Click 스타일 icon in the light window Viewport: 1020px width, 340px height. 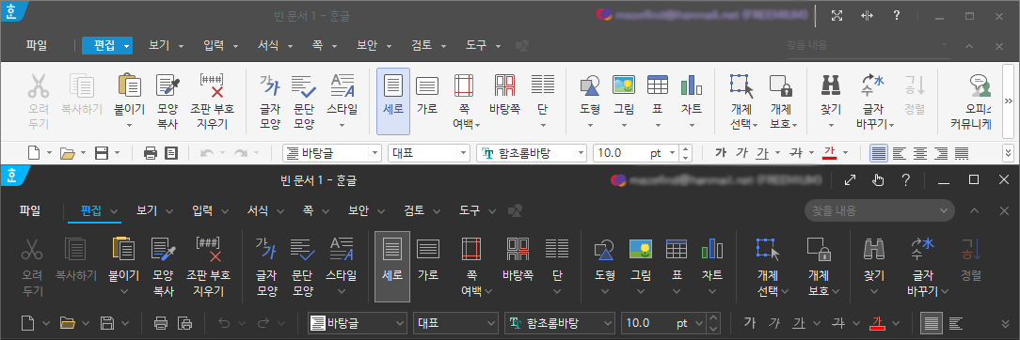click(343, 85)
